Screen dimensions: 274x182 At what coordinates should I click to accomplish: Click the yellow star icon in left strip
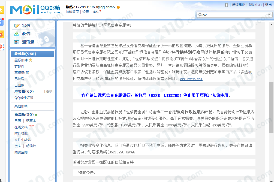point(2,10)
